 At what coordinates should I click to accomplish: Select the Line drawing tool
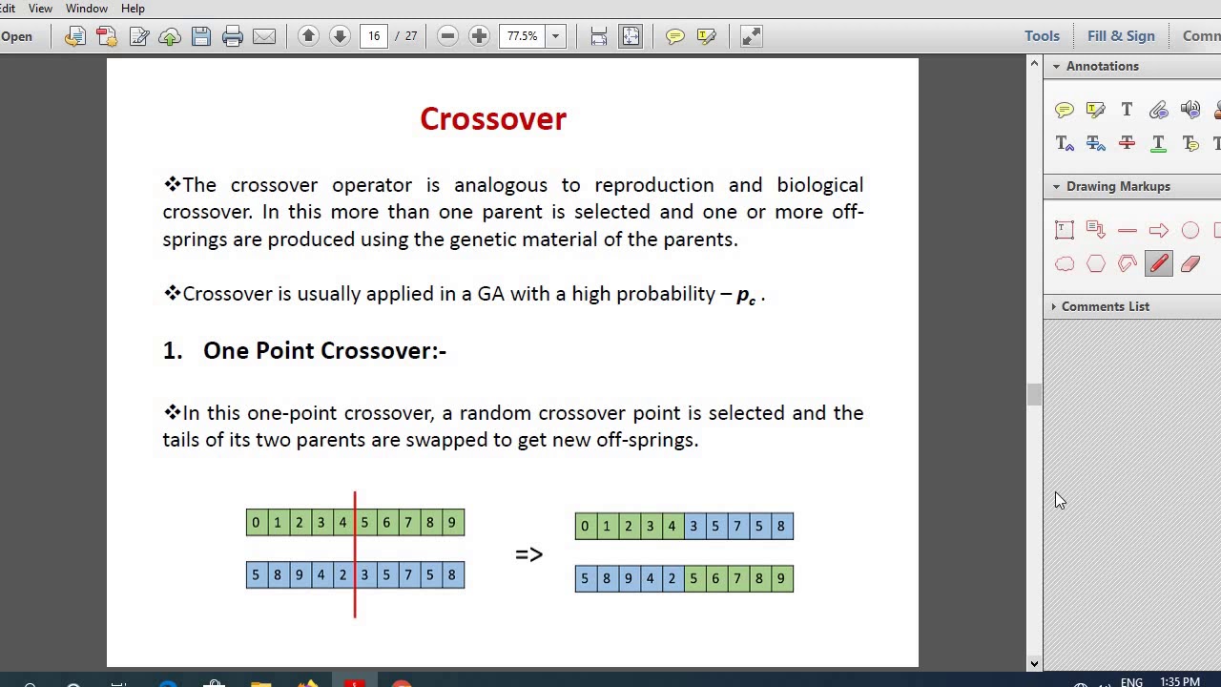pos(1128,231)
